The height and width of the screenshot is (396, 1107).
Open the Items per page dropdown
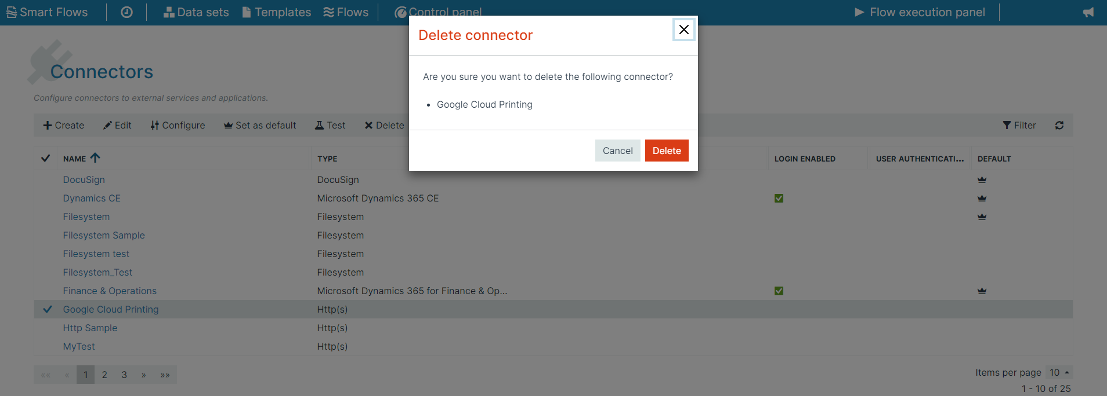[x=1059, y=372]
